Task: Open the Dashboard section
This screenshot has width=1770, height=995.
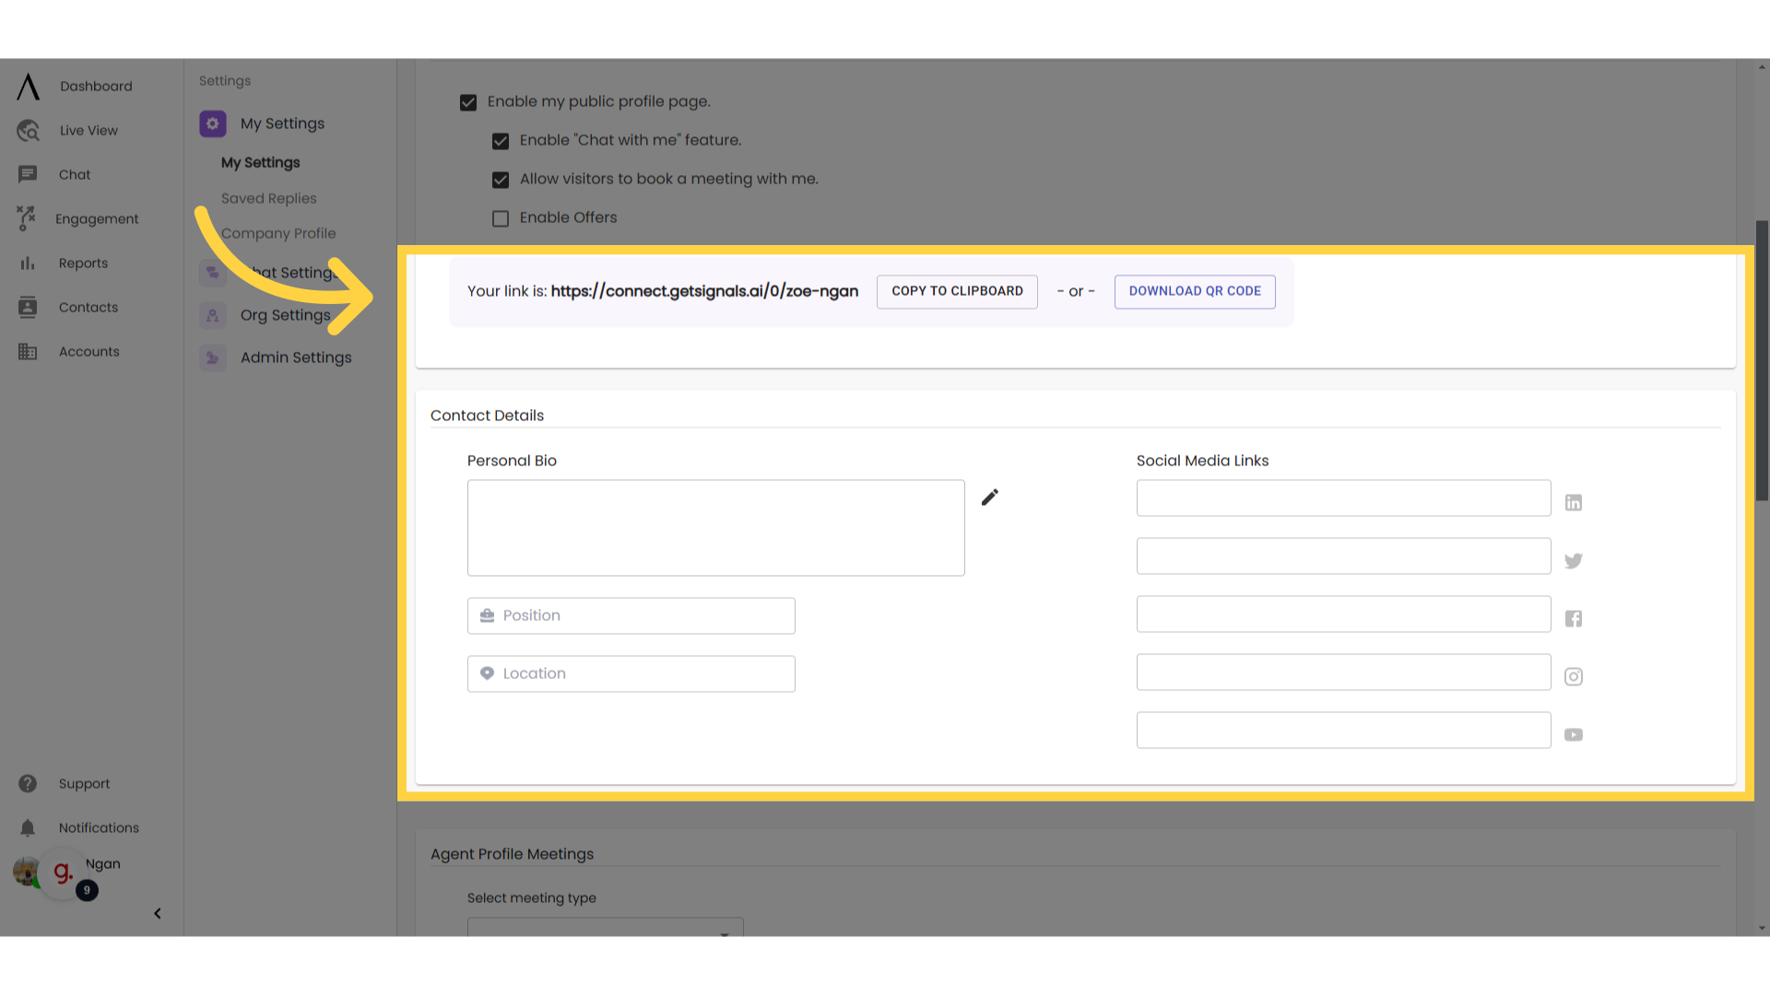Action: pos(95,85)
